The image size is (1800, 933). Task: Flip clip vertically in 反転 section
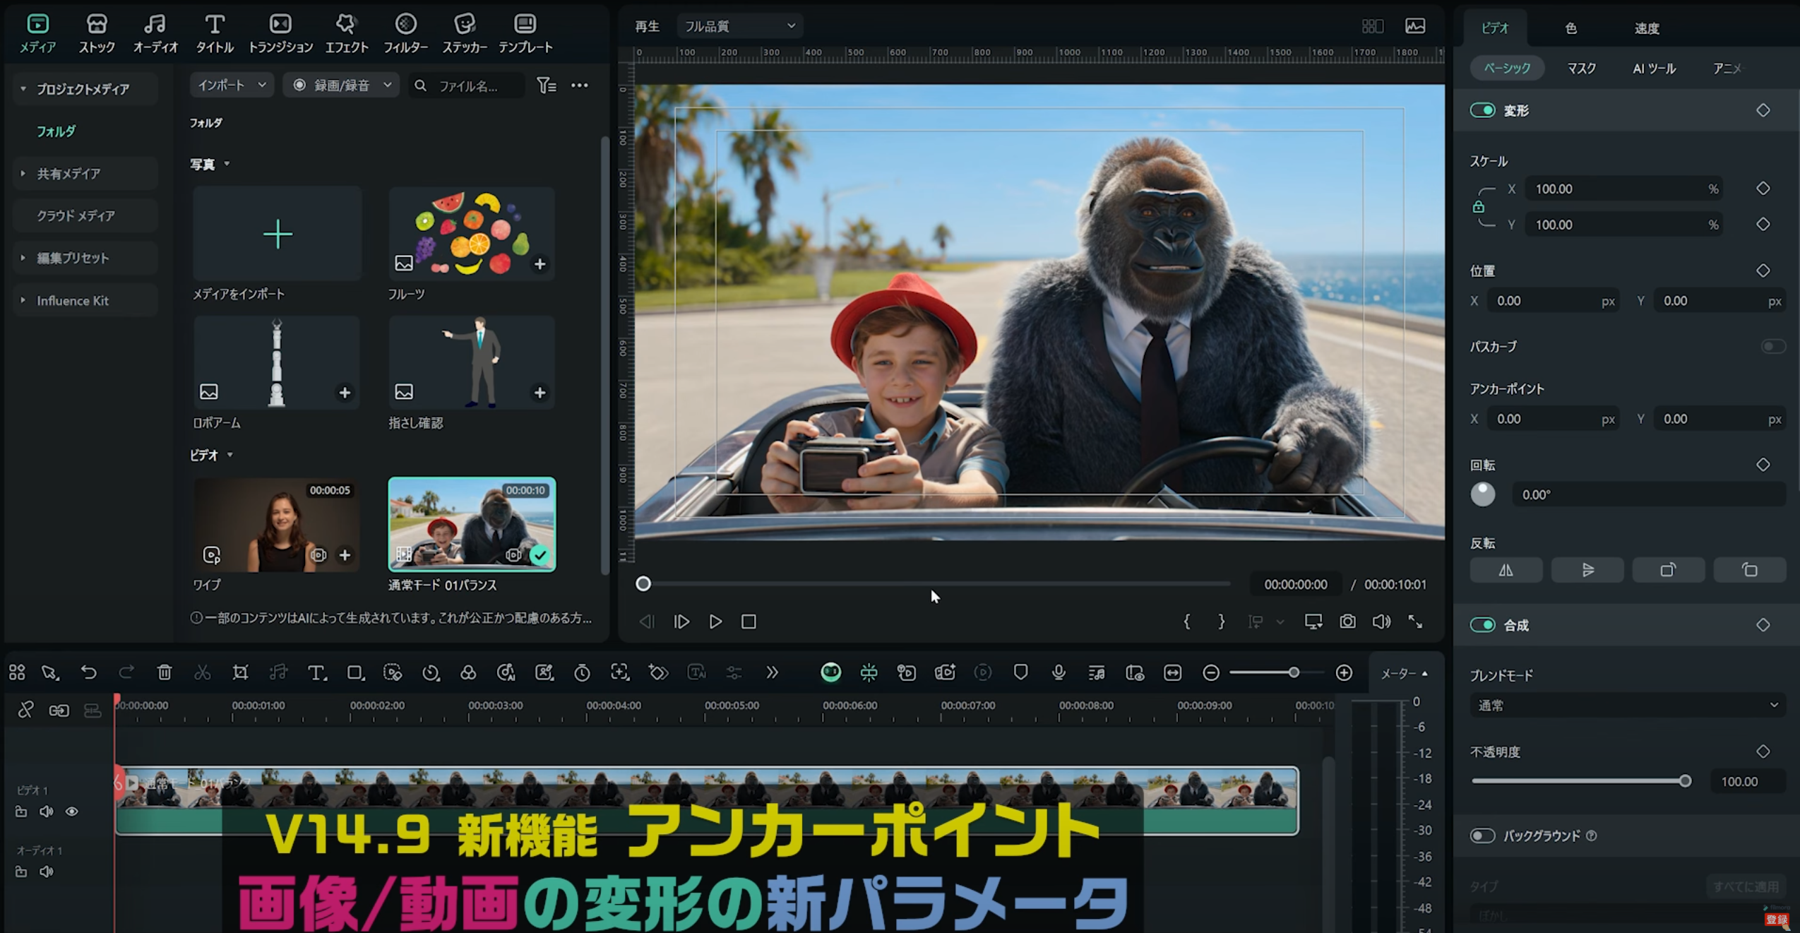tap(1587, 570)
